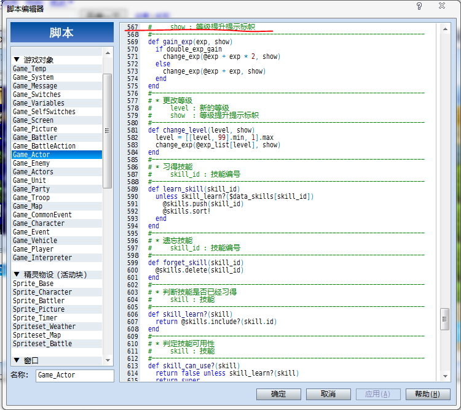
Task: Collapse the 游戏对象 script group
Action: tap(17, 60)
